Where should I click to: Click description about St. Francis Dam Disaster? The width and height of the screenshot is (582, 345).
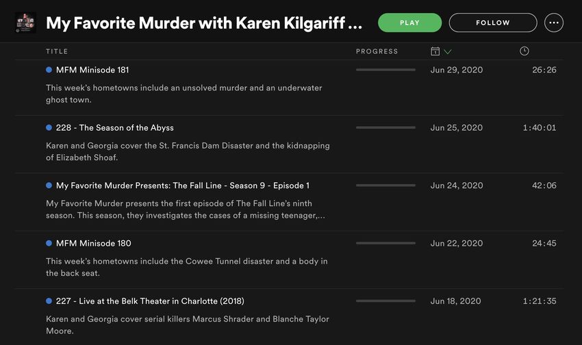tap(188, 152)
